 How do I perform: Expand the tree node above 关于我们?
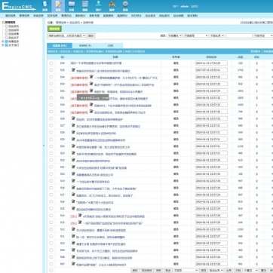coord(2,41)
